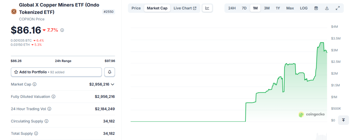Open the Live Chart link
Viewport: 354px width, 140px height.
(185, 8)
